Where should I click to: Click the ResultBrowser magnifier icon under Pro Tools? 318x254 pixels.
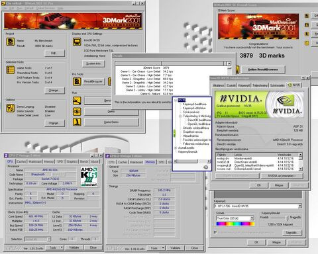pos(77,81)
